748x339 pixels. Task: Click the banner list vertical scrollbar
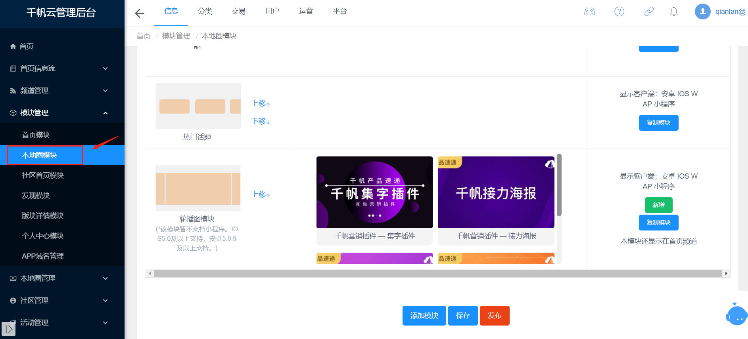(x=559, y=185)
